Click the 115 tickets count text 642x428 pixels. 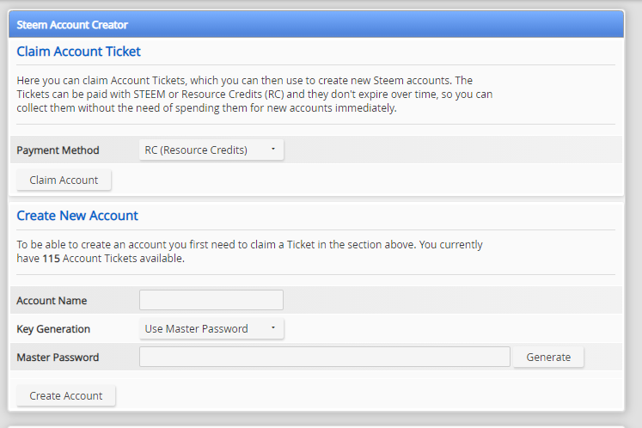pos(52,259)
